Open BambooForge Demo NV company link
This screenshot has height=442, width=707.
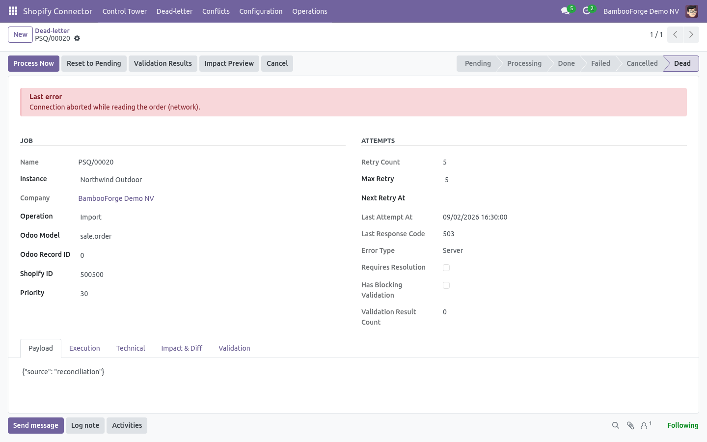tap(116, 198)
